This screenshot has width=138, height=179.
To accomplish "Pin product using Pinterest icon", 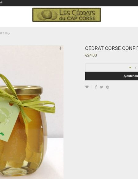I will coord(108,87).
